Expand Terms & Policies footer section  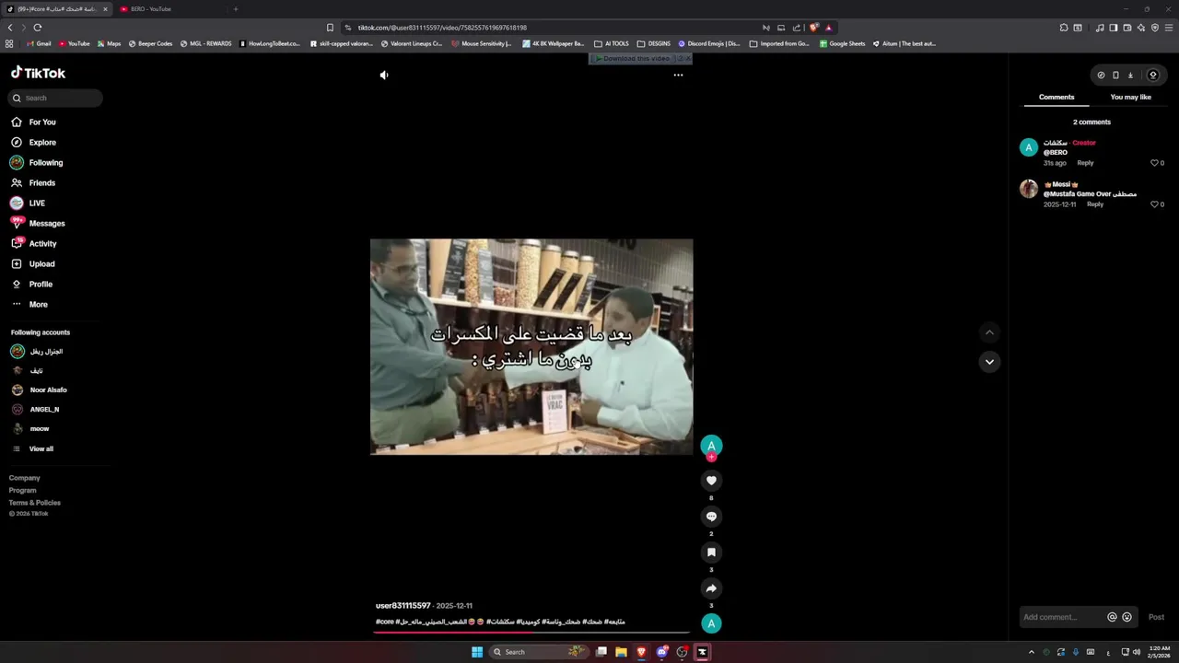pos(35,503)
